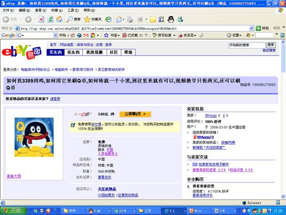Click the Print icon in IE toolbar
This screenshot has height=215, width=286.
[130, 19]
